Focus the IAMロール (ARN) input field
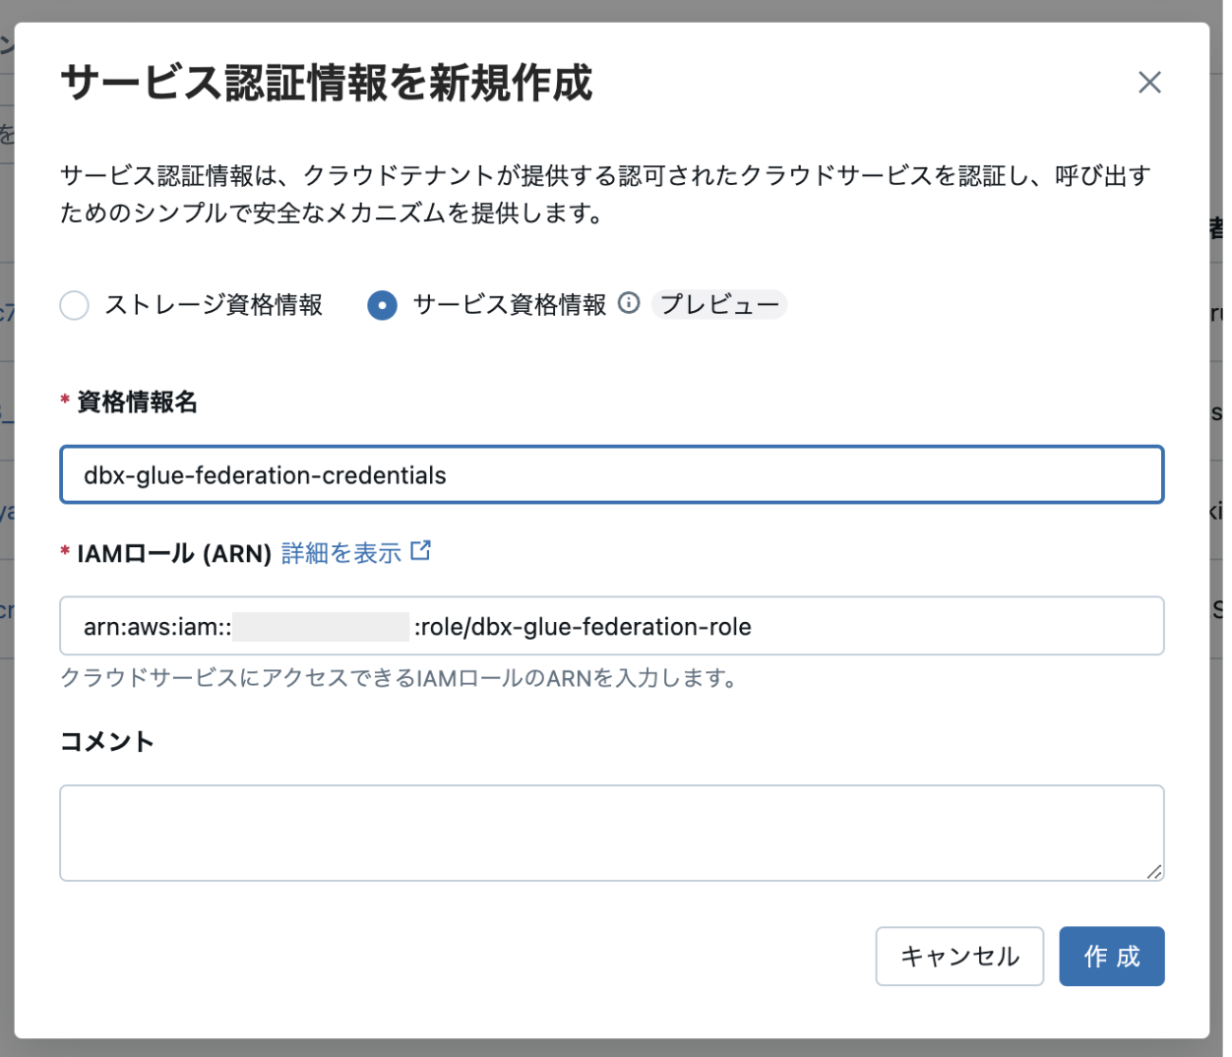Viewport: 1232px width, 1057px height. pyautogui.click(x=612, y=626)
